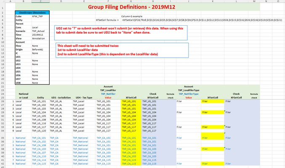Select the 'submitted twice' instruction text box
The width and height of the screenshot is (285, 168).
pos(122,50)
